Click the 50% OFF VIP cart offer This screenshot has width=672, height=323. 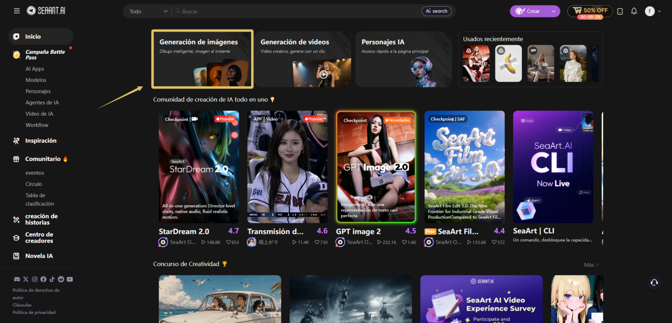(x=590, y=11)
